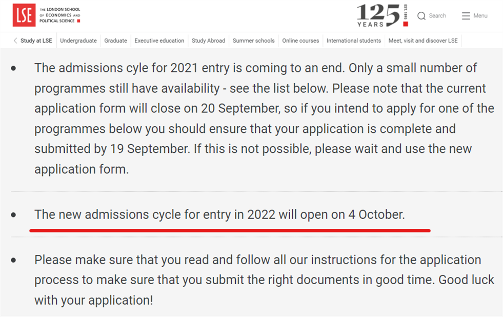This screenshot has height=317, width=503.
Task: Open the hamburger Menu icon
Action: 466,16
